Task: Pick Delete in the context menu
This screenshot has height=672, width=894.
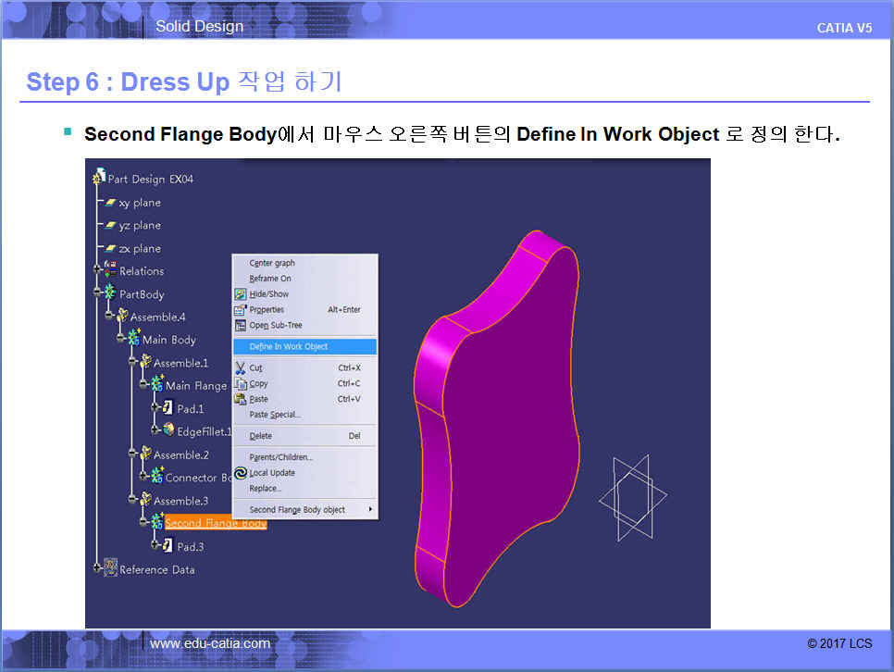Action: tap(260, 436)
